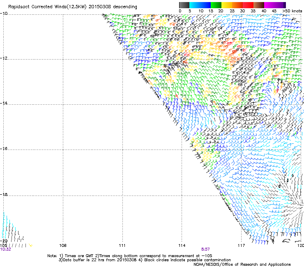This screenshot has height=267, width=304.
Task: Click the '-12' latitude axis label
Action: pos(4,58)
